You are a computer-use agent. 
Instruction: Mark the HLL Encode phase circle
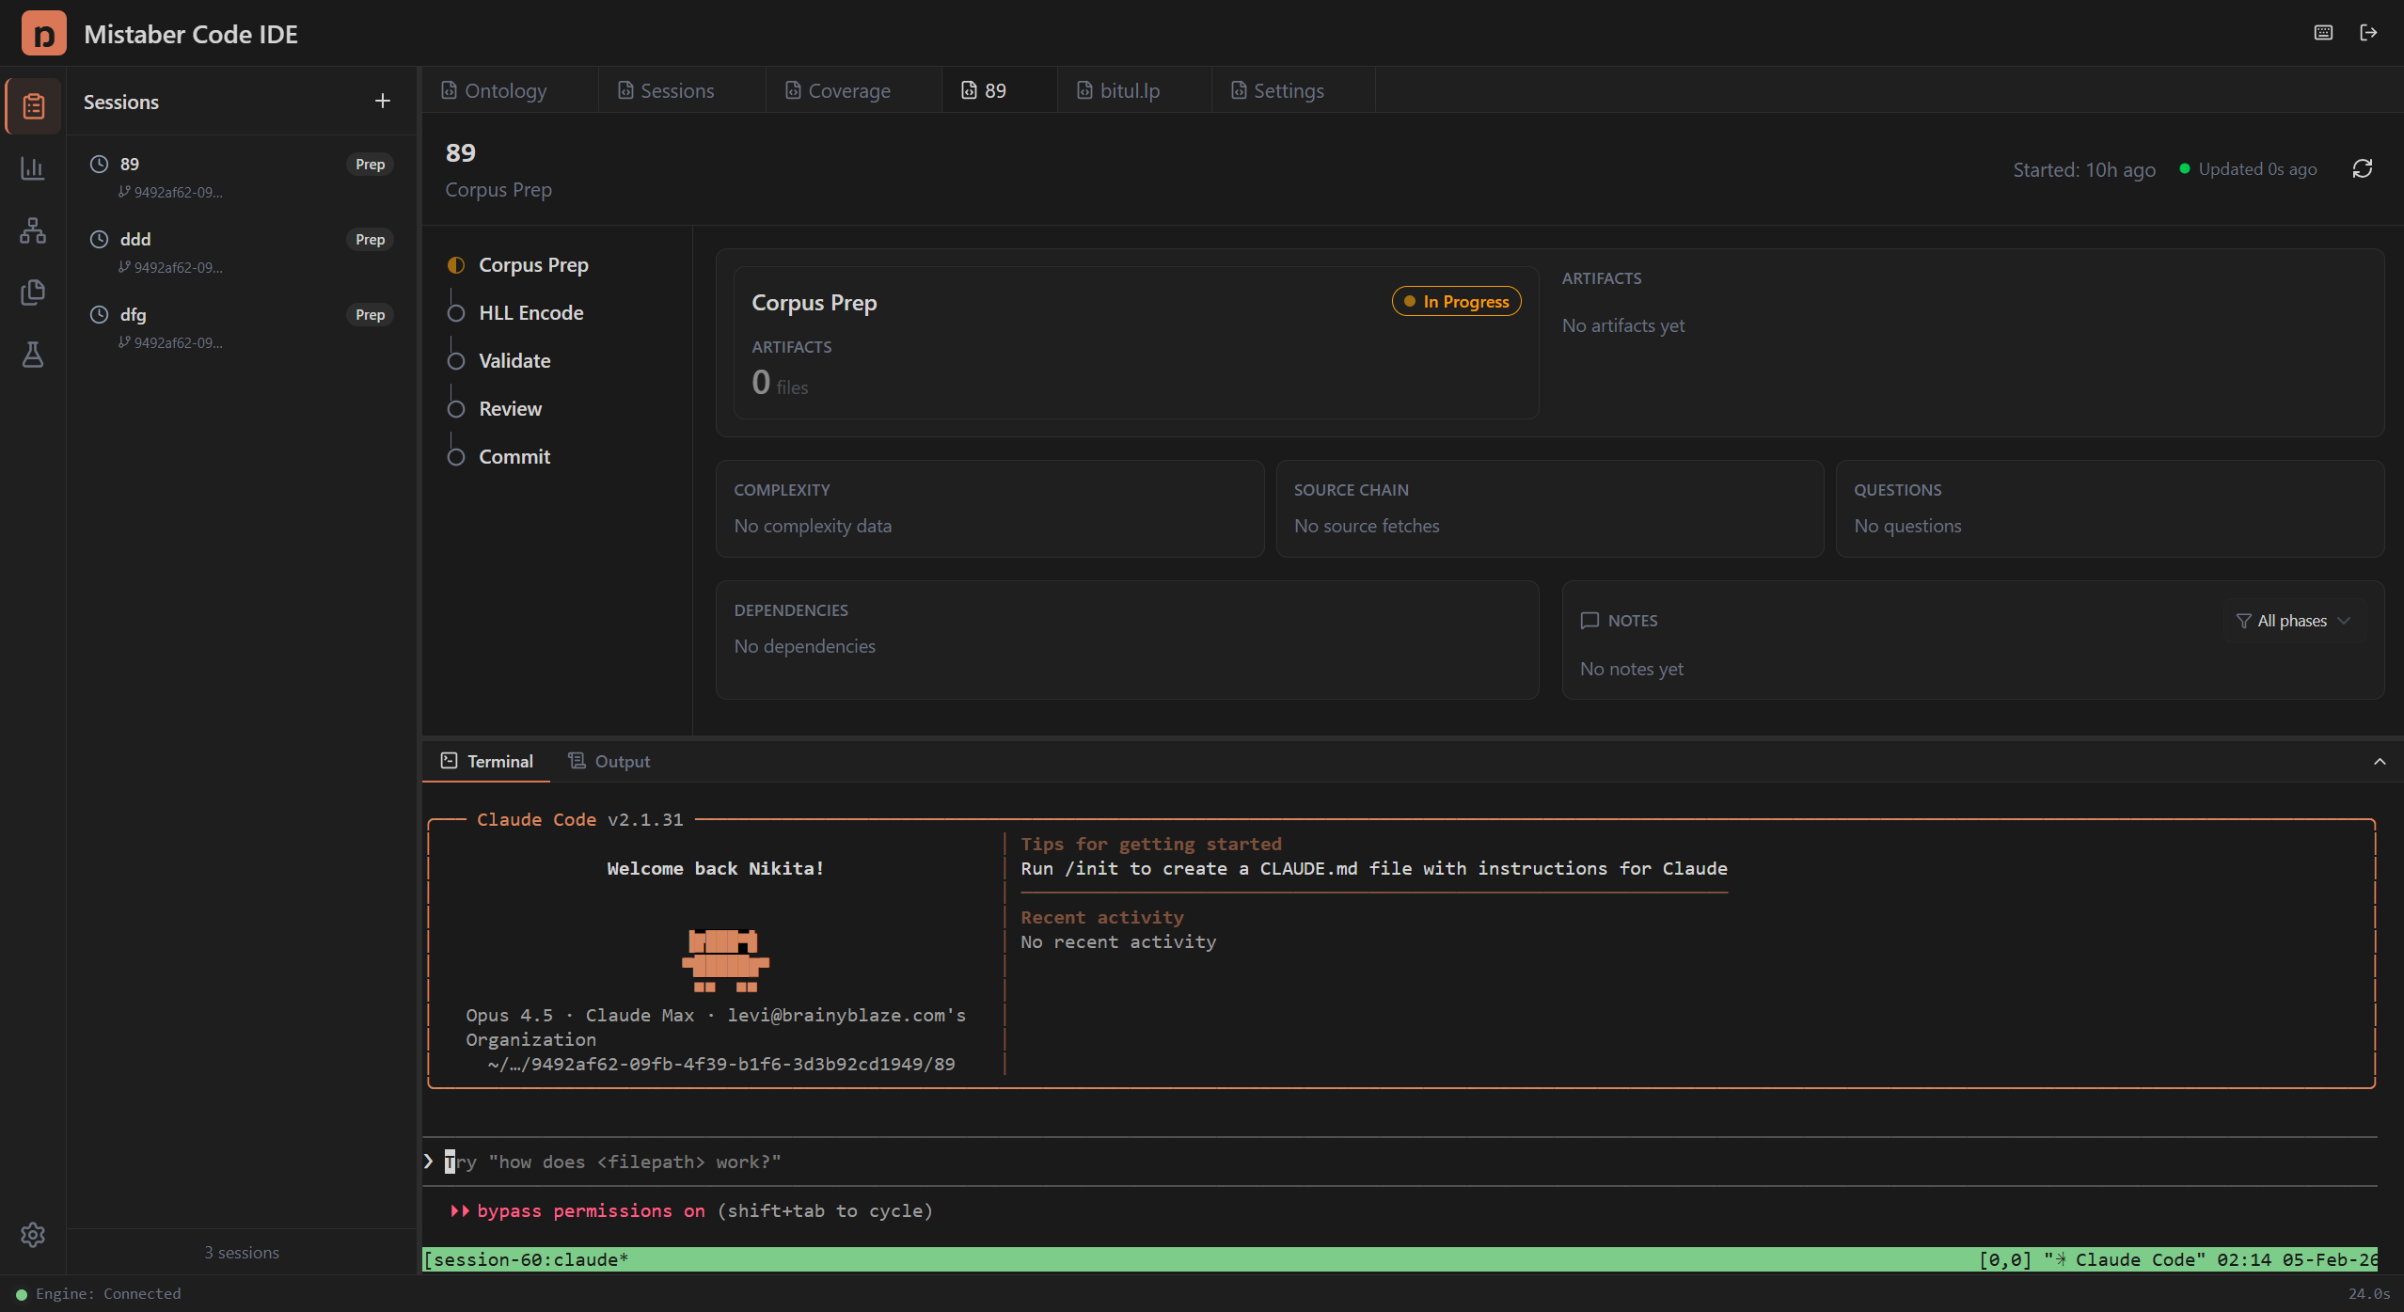tap(457, 312)
